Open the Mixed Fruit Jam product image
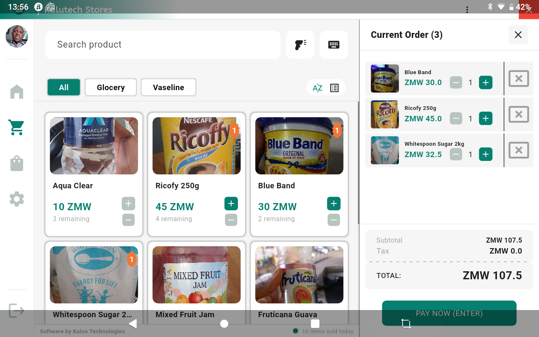The image size is (539, 337). [197, 275]
